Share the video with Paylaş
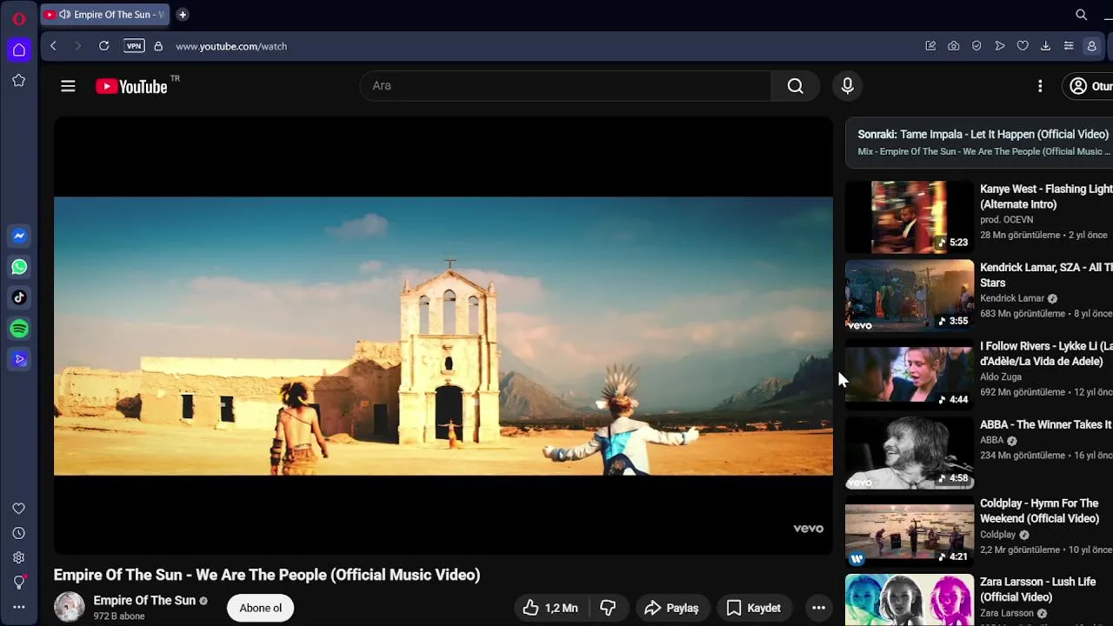Image resolution: width=1113 pixels, height=626 pixels. pos(672,608)
